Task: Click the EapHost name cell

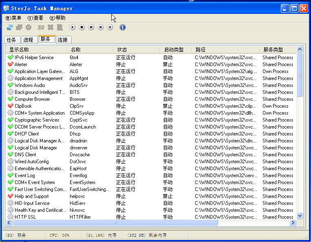Action: (78, 169)
